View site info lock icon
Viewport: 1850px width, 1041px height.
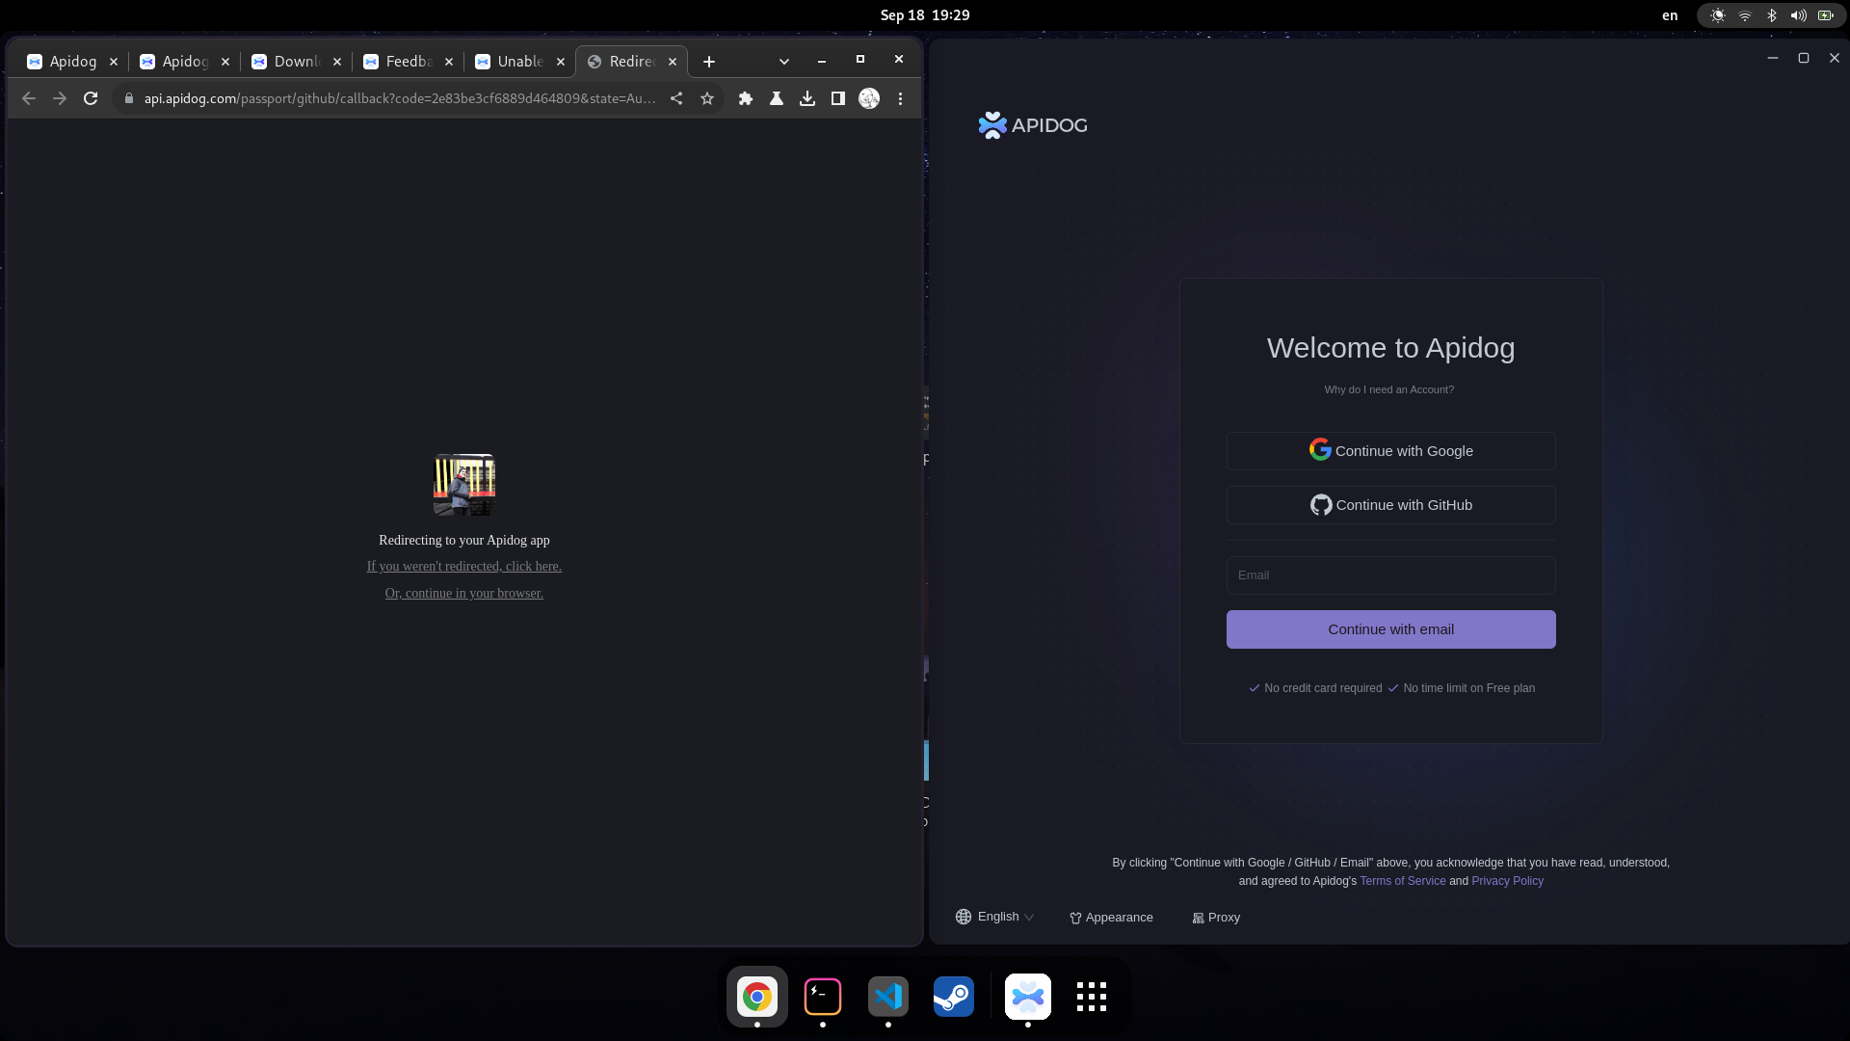click(129, 98)
